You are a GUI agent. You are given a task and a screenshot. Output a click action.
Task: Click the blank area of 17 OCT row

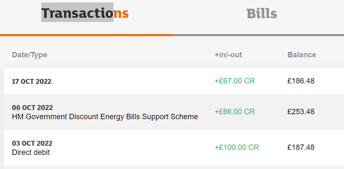[x=133, y=81]
